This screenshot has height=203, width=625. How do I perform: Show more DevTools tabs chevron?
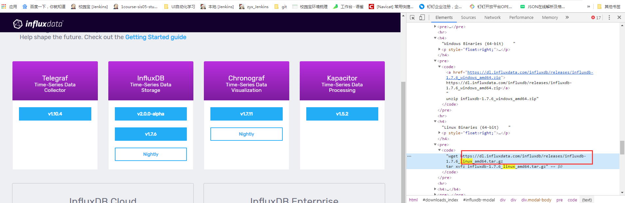[x=567, y=18]
